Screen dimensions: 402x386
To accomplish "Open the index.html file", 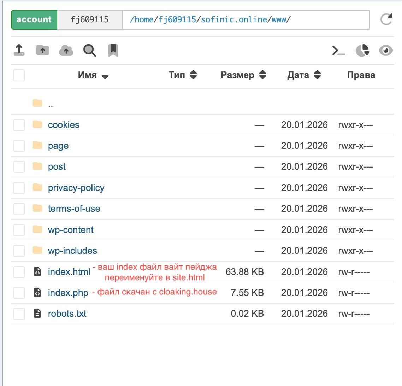I will [x=69, y=272].
